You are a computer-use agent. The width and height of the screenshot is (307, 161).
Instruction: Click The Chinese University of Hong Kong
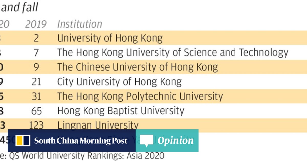(137, 67)
